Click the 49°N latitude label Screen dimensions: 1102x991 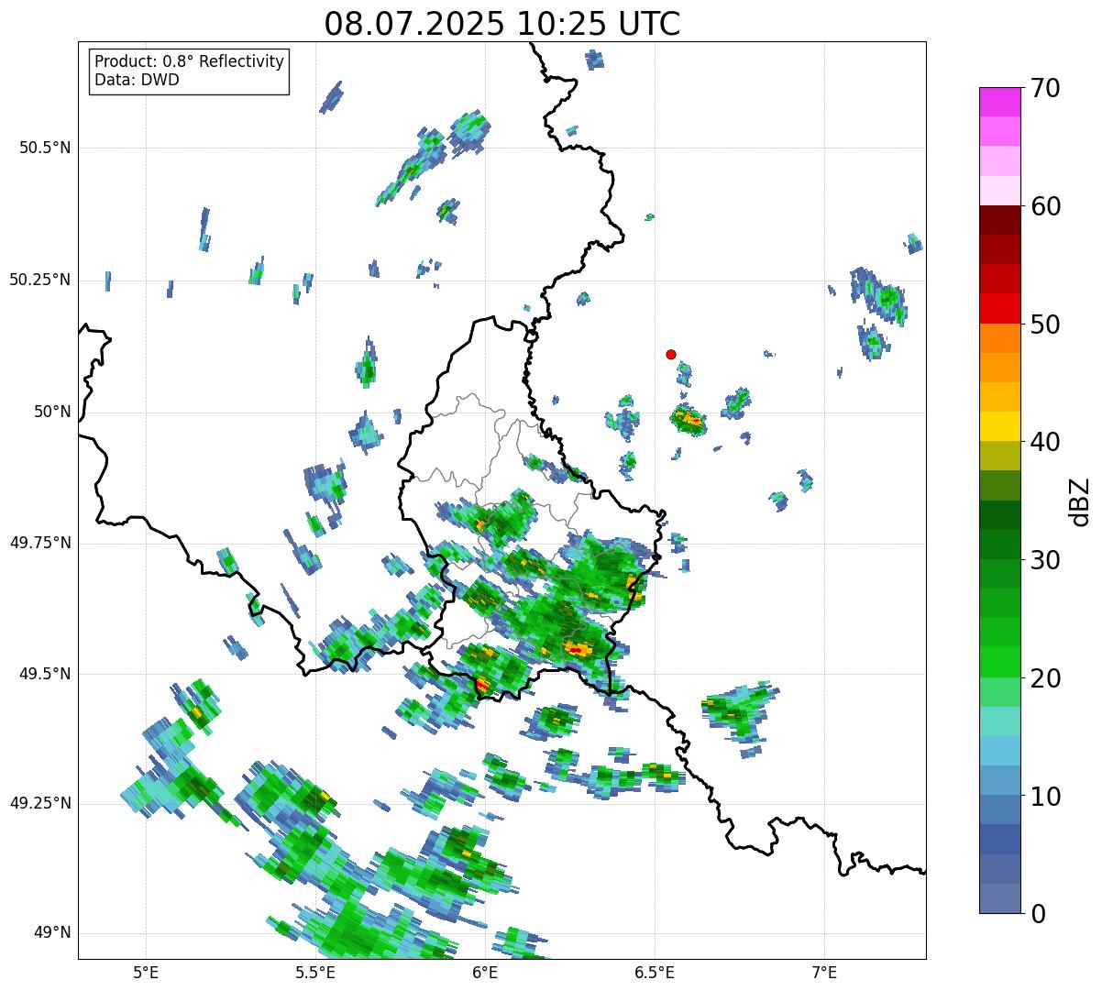pos(52,933)
